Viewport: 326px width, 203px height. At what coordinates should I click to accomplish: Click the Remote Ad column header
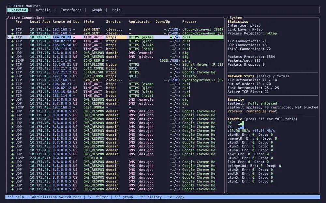click(62, 21)
